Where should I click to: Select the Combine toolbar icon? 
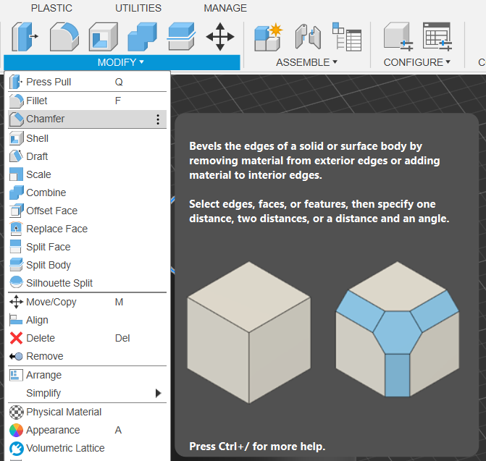[142, 36]
